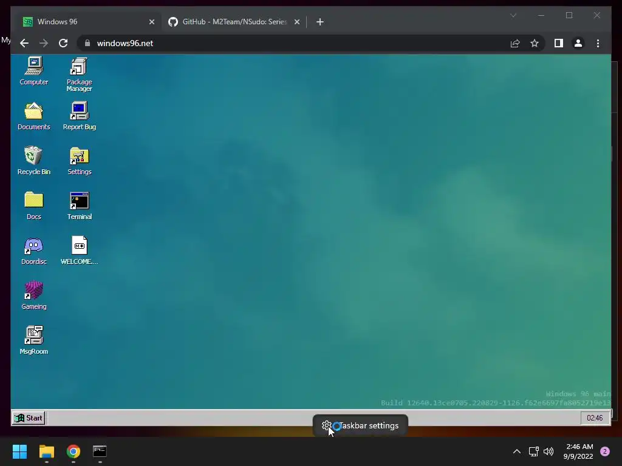This screenshot has width=622, height=466.
Task: Click the Chrome taskbar icon
Action: (x=73, y=451)
